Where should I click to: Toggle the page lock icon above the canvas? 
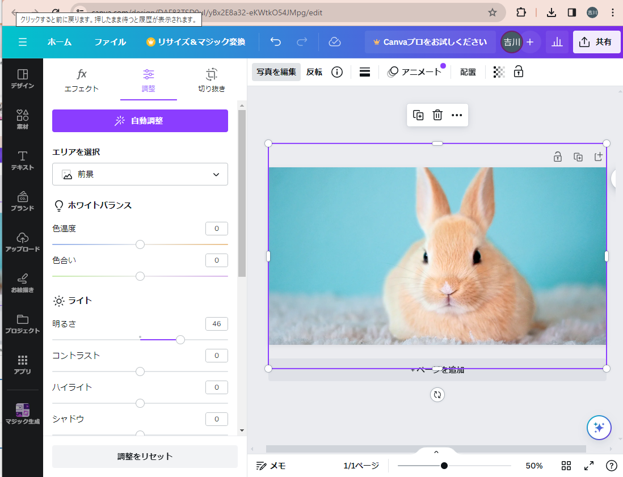point(558,157)
